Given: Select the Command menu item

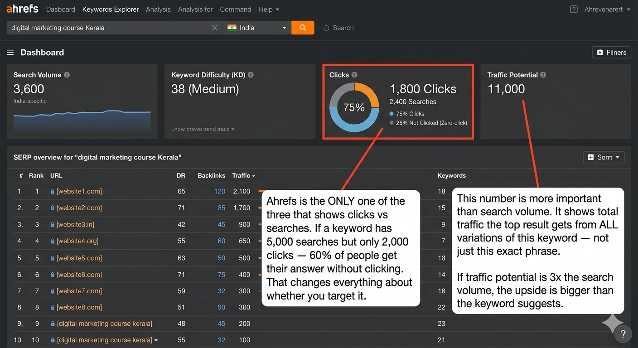Looking at the screenshot, I should (236, 9).
